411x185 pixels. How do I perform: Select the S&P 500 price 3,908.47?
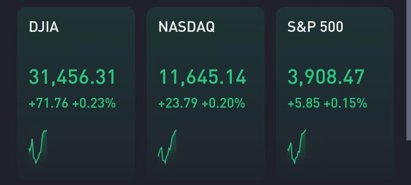point(326,77)
